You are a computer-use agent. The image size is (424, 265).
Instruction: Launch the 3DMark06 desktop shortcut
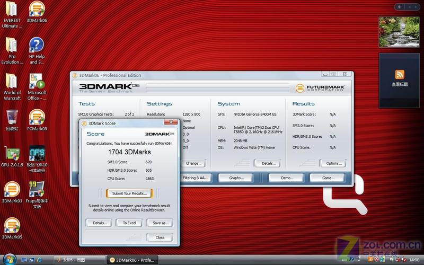tap(37, 12)
